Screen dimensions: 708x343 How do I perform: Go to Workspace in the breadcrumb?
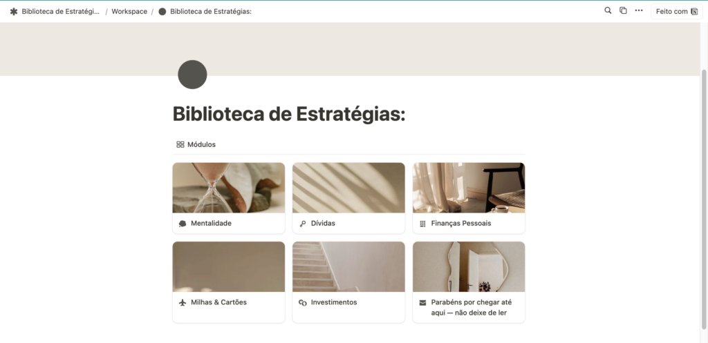click(129, 12)
